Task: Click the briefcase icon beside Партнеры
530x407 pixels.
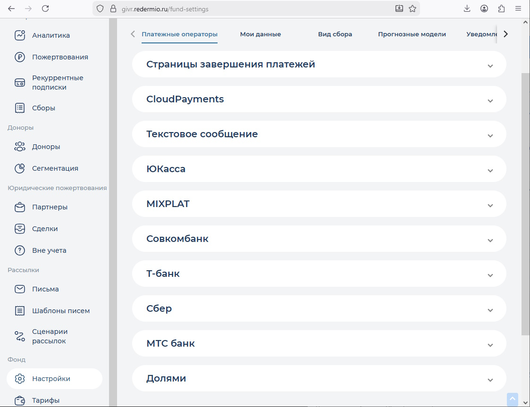Action: coord(20,207)
